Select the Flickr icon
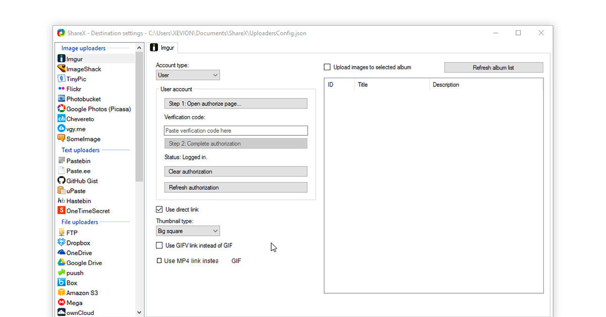 (62, 89)
